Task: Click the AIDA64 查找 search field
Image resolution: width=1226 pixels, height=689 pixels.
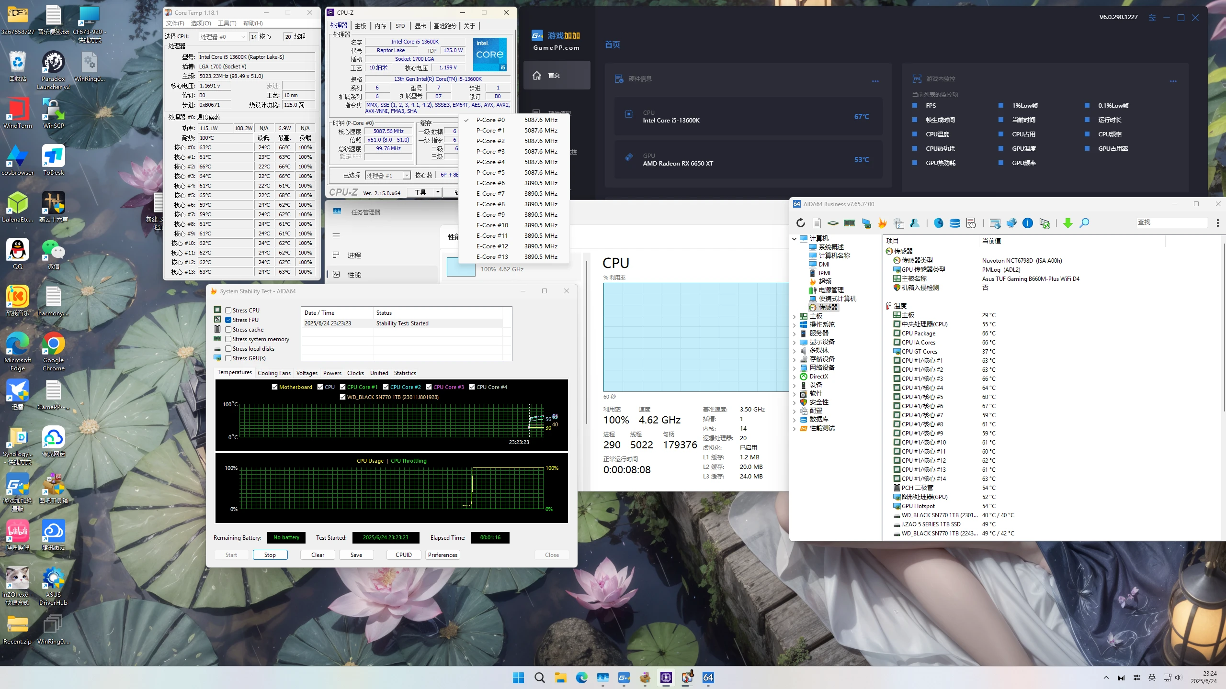Action: (1171, 222)
